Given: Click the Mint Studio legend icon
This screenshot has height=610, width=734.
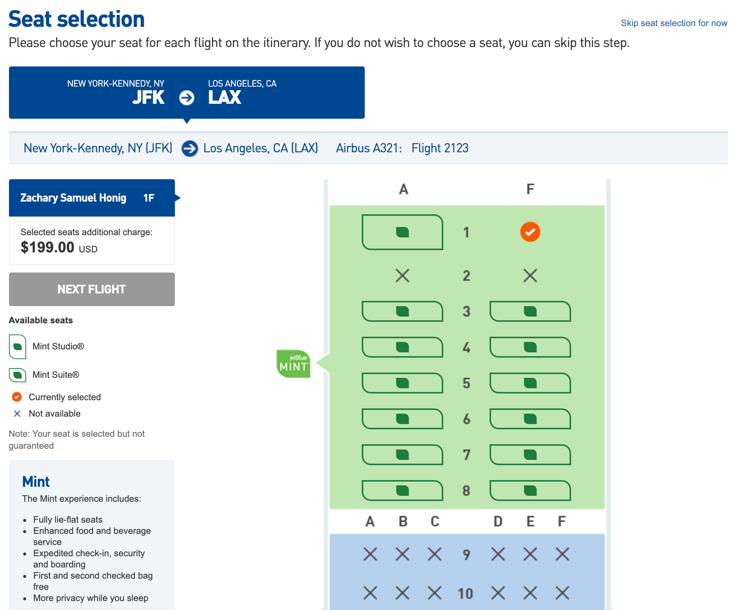Looking at the screenshot, I should (x=18, y=346).
